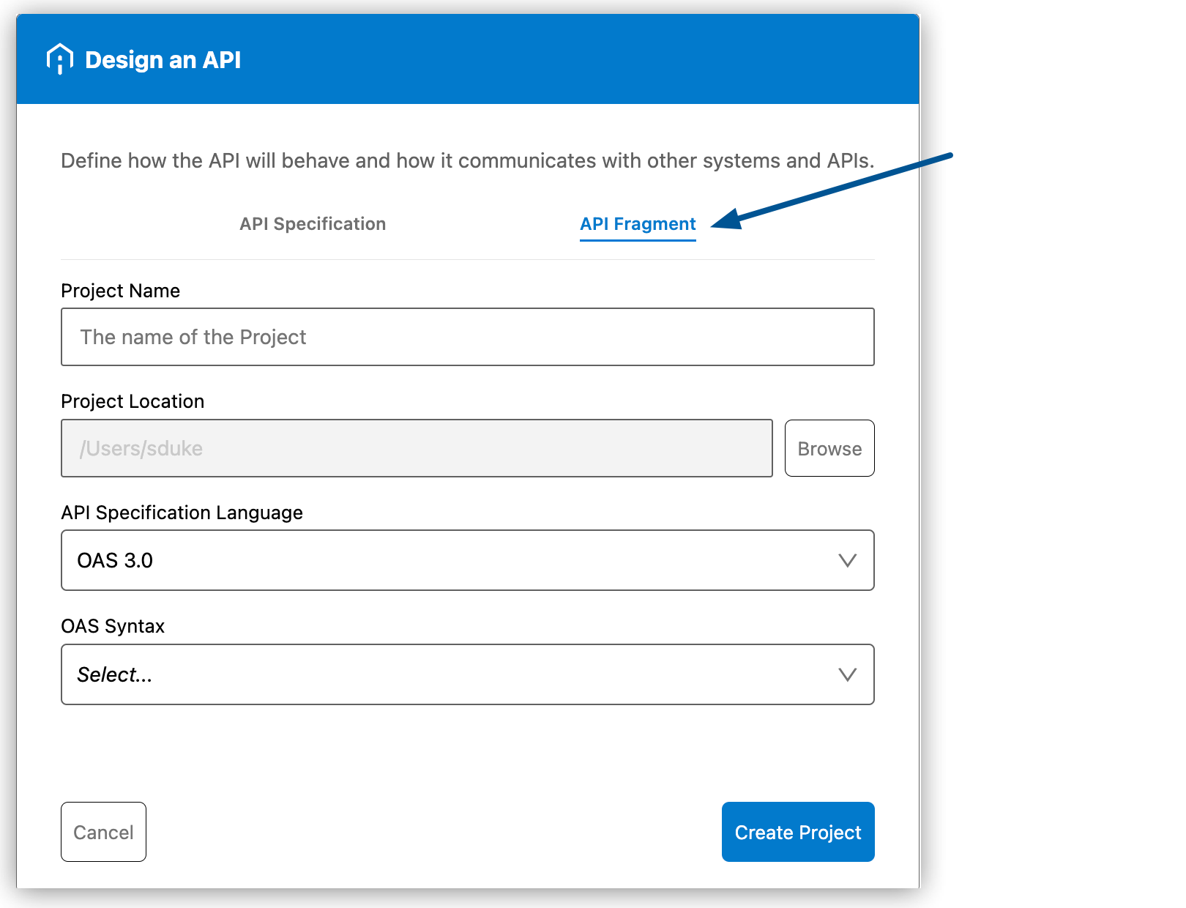
Task: Open the API Specification Language chevron
Action: pyautogui.click(x=848, y=561)
